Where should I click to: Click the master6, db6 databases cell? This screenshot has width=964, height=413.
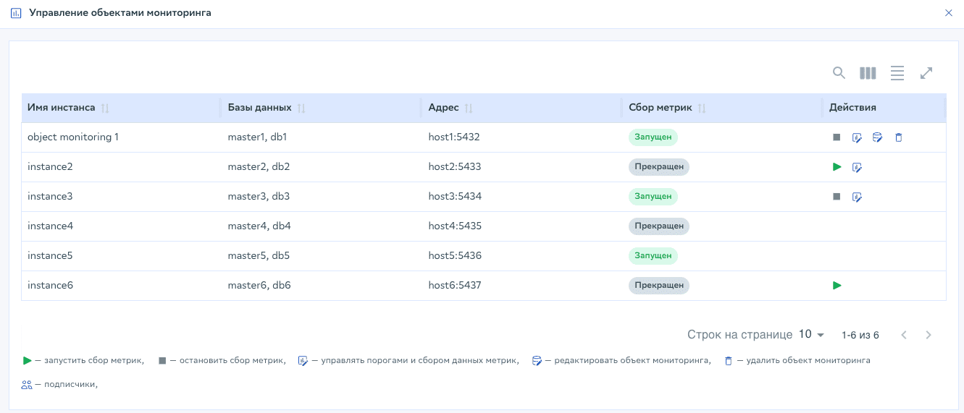pyautogui.click(x=259, y=285)
